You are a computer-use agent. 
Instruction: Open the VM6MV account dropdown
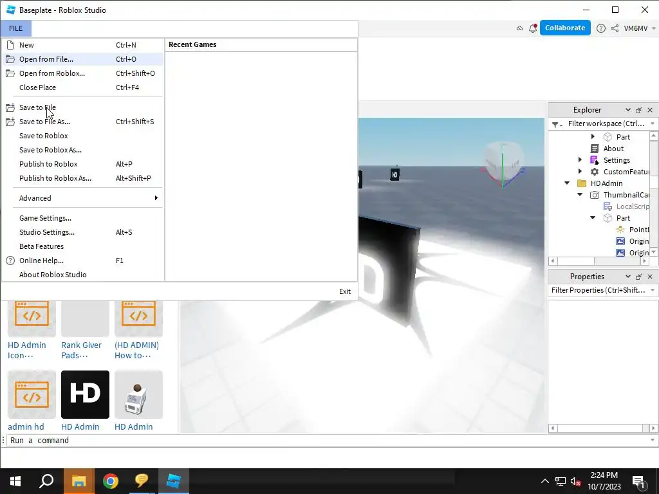pyautogui.click(x=654, y=28)
